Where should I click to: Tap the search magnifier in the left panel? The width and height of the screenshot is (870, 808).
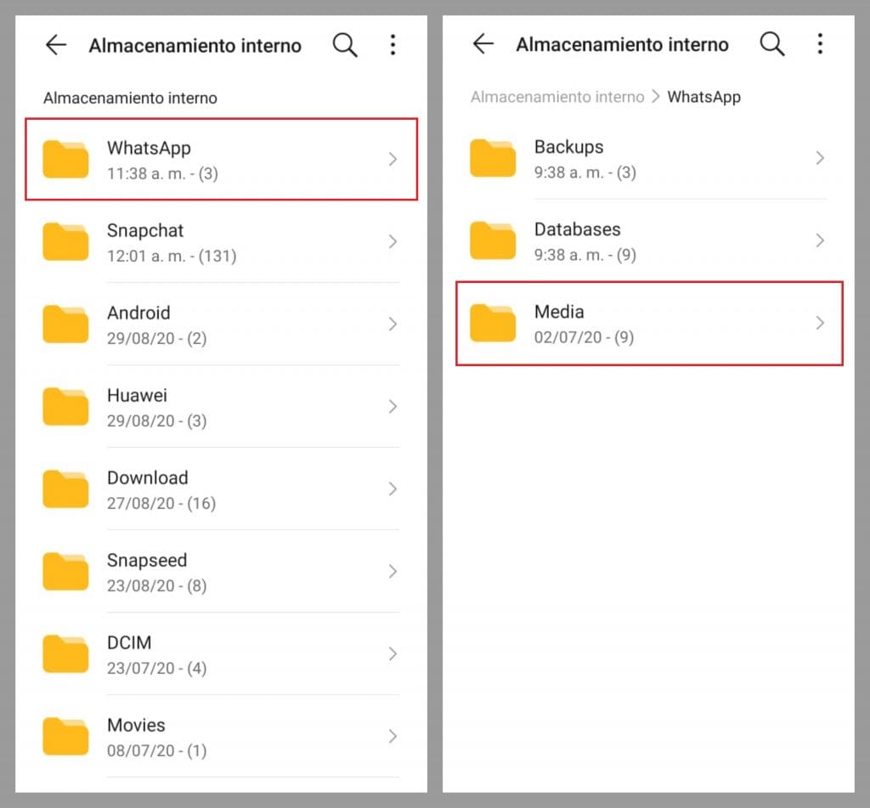pyautogui.click(x=345, y=45)
